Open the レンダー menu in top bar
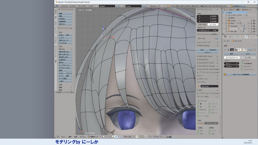 point(73,6)
